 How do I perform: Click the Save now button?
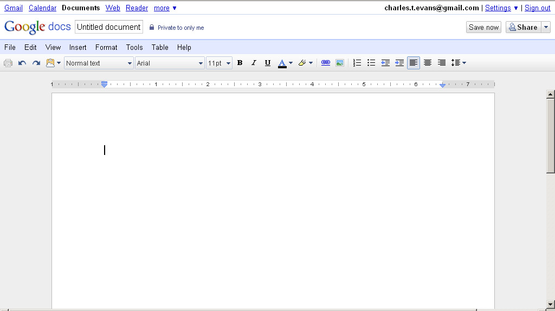tap(483, 27)
